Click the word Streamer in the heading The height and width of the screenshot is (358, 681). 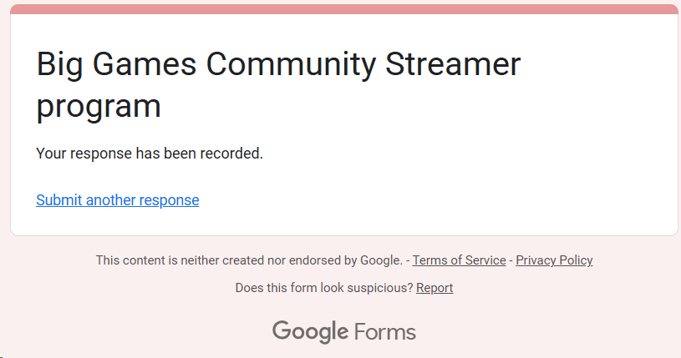click(x=453, y=64)
